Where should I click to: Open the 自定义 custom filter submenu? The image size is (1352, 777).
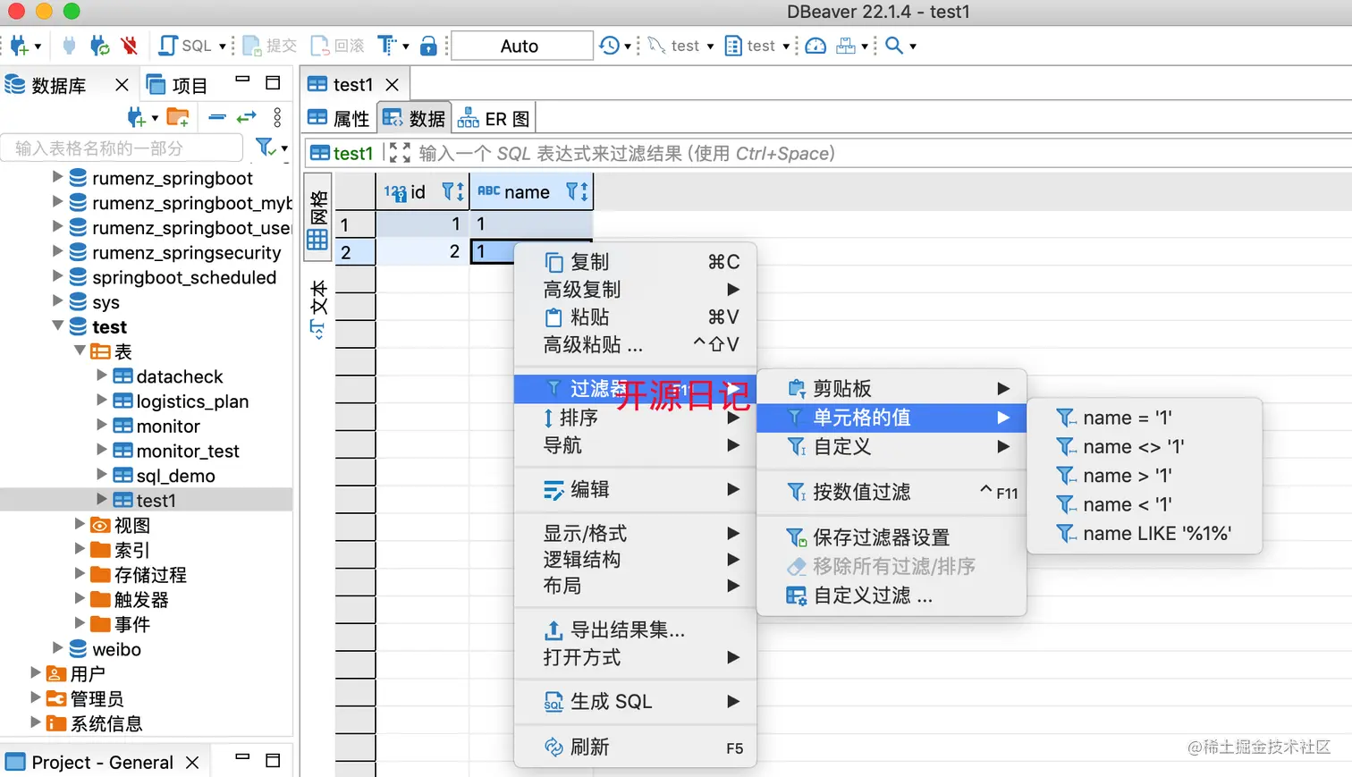click(891, 445)
